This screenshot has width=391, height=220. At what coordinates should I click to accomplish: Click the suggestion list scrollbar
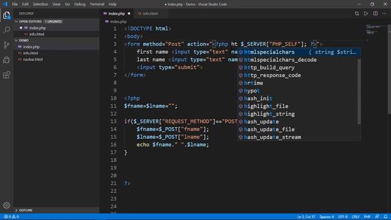click(x=359, y=91)
